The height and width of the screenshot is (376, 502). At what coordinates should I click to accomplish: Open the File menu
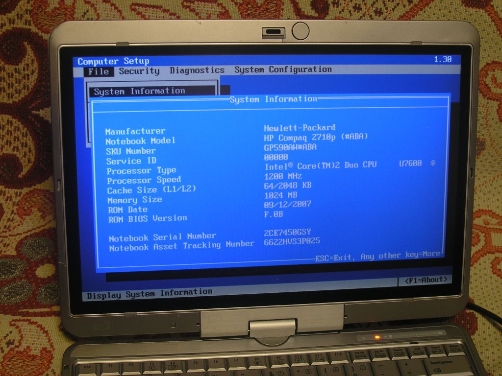(x=99, y=71)
